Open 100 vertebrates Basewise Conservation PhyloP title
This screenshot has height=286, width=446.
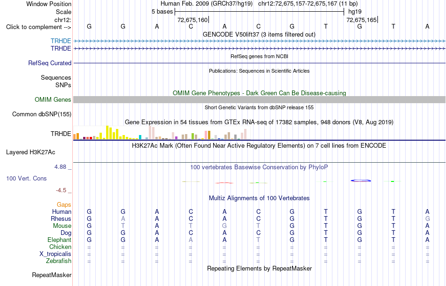[259, 167]
